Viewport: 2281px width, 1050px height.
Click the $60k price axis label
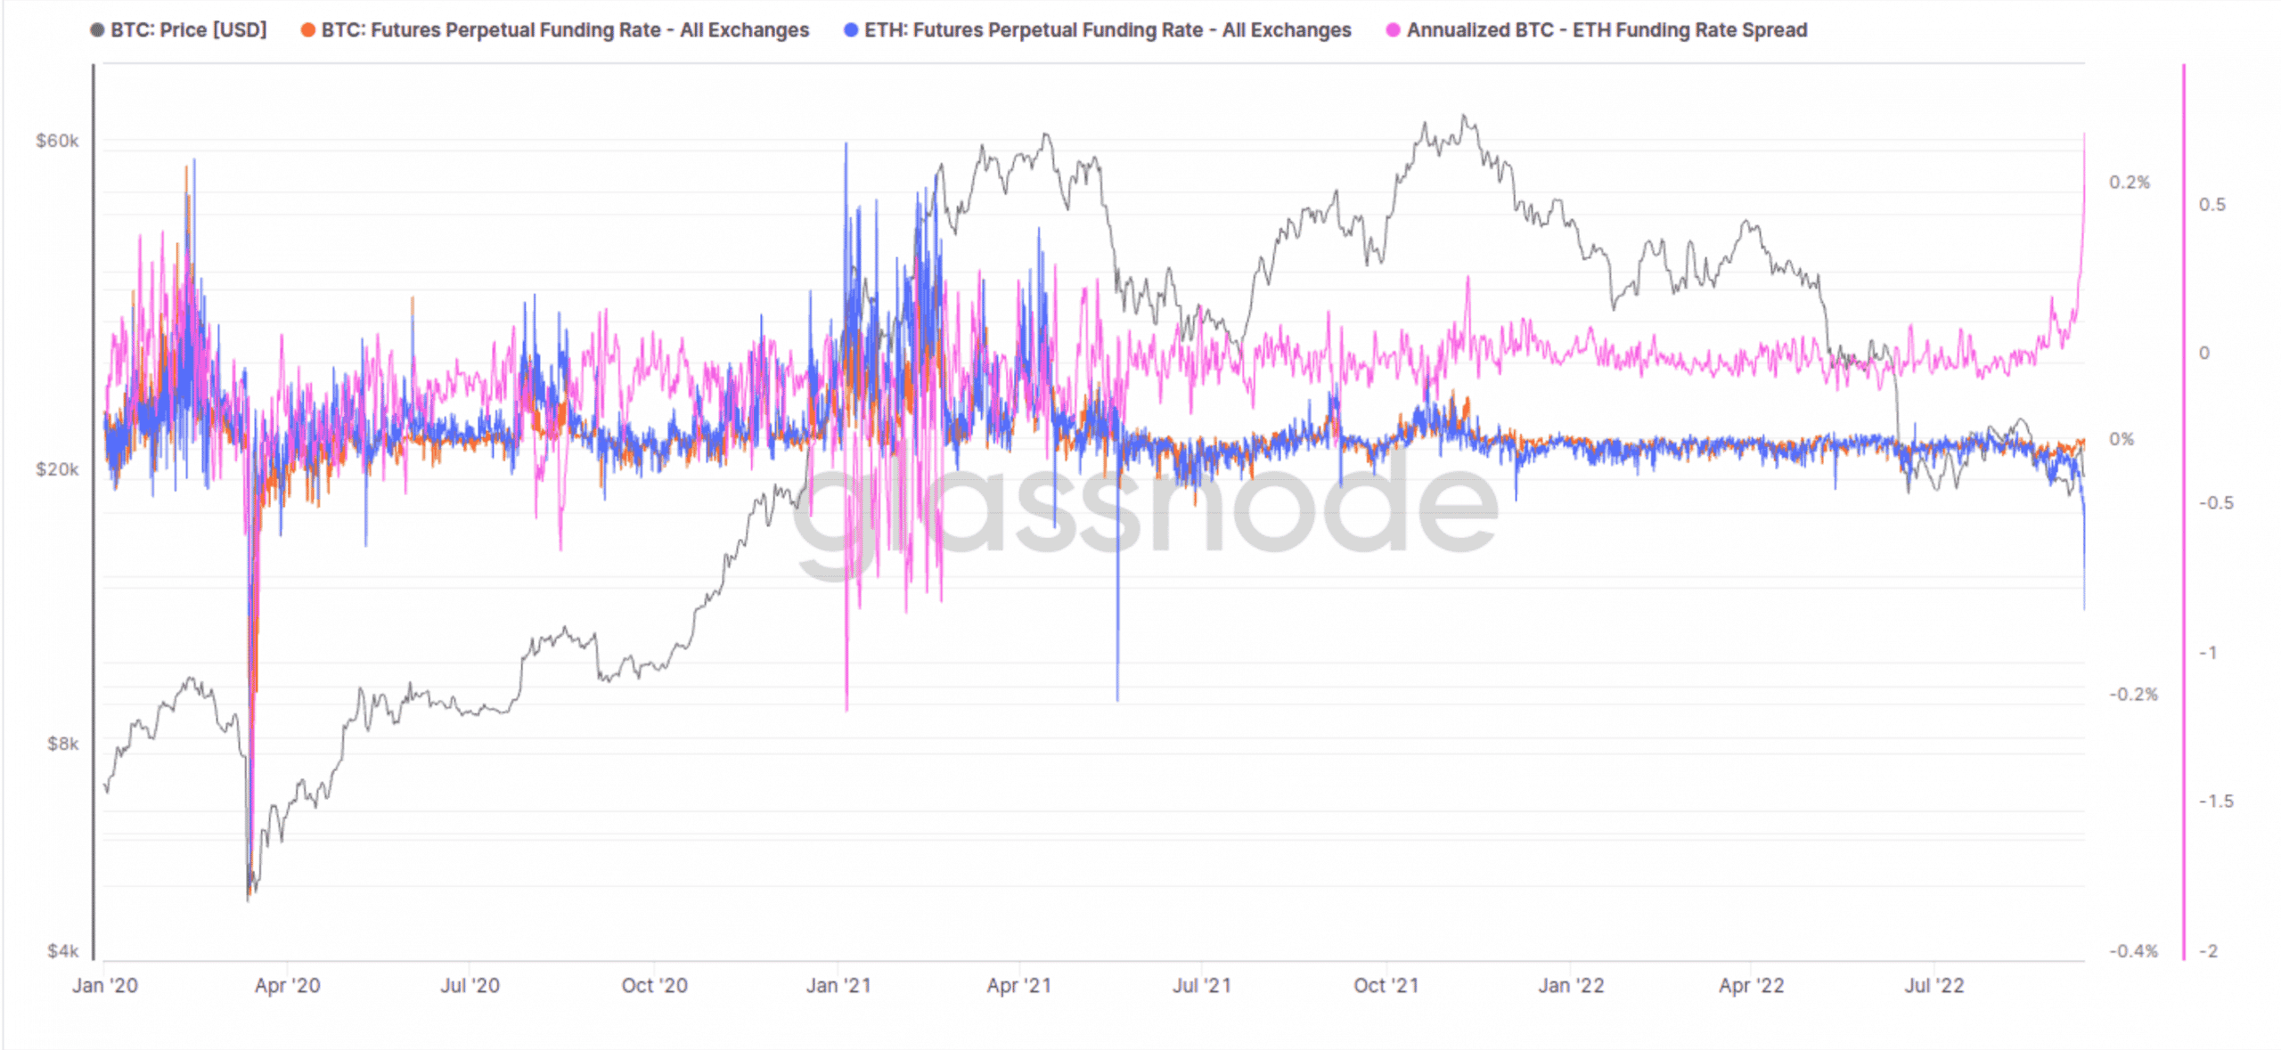[x=57, y=141]
